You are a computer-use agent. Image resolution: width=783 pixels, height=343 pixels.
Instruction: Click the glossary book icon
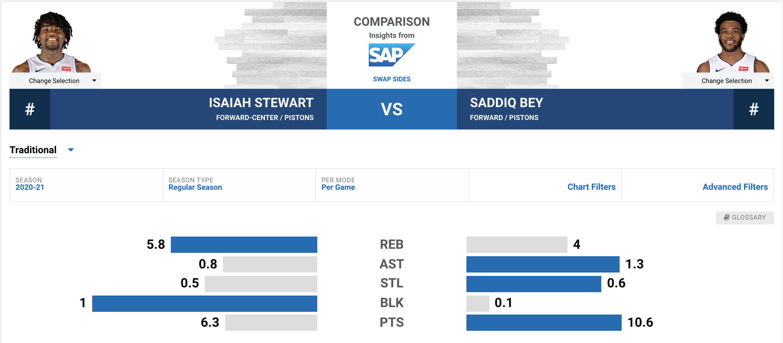726,218
